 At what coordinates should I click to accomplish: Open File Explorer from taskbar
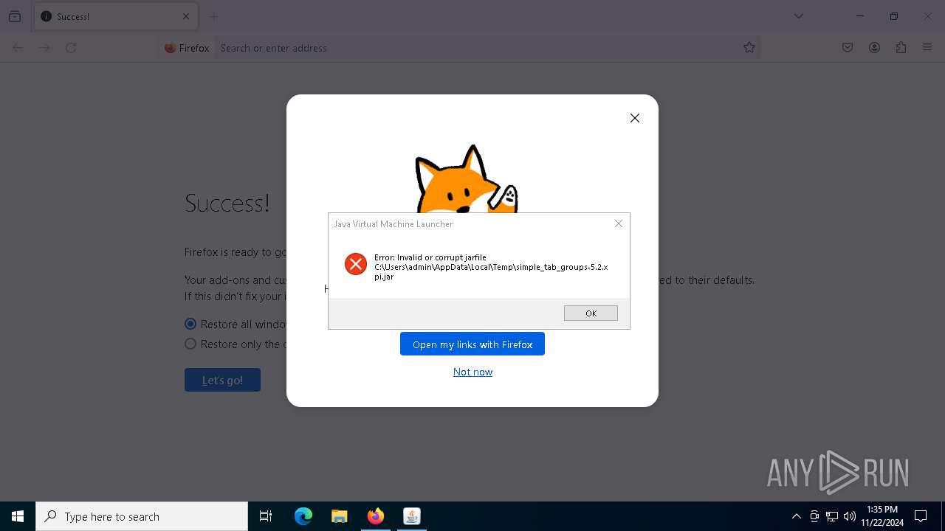pyautogui.click(x=340, y=516)
